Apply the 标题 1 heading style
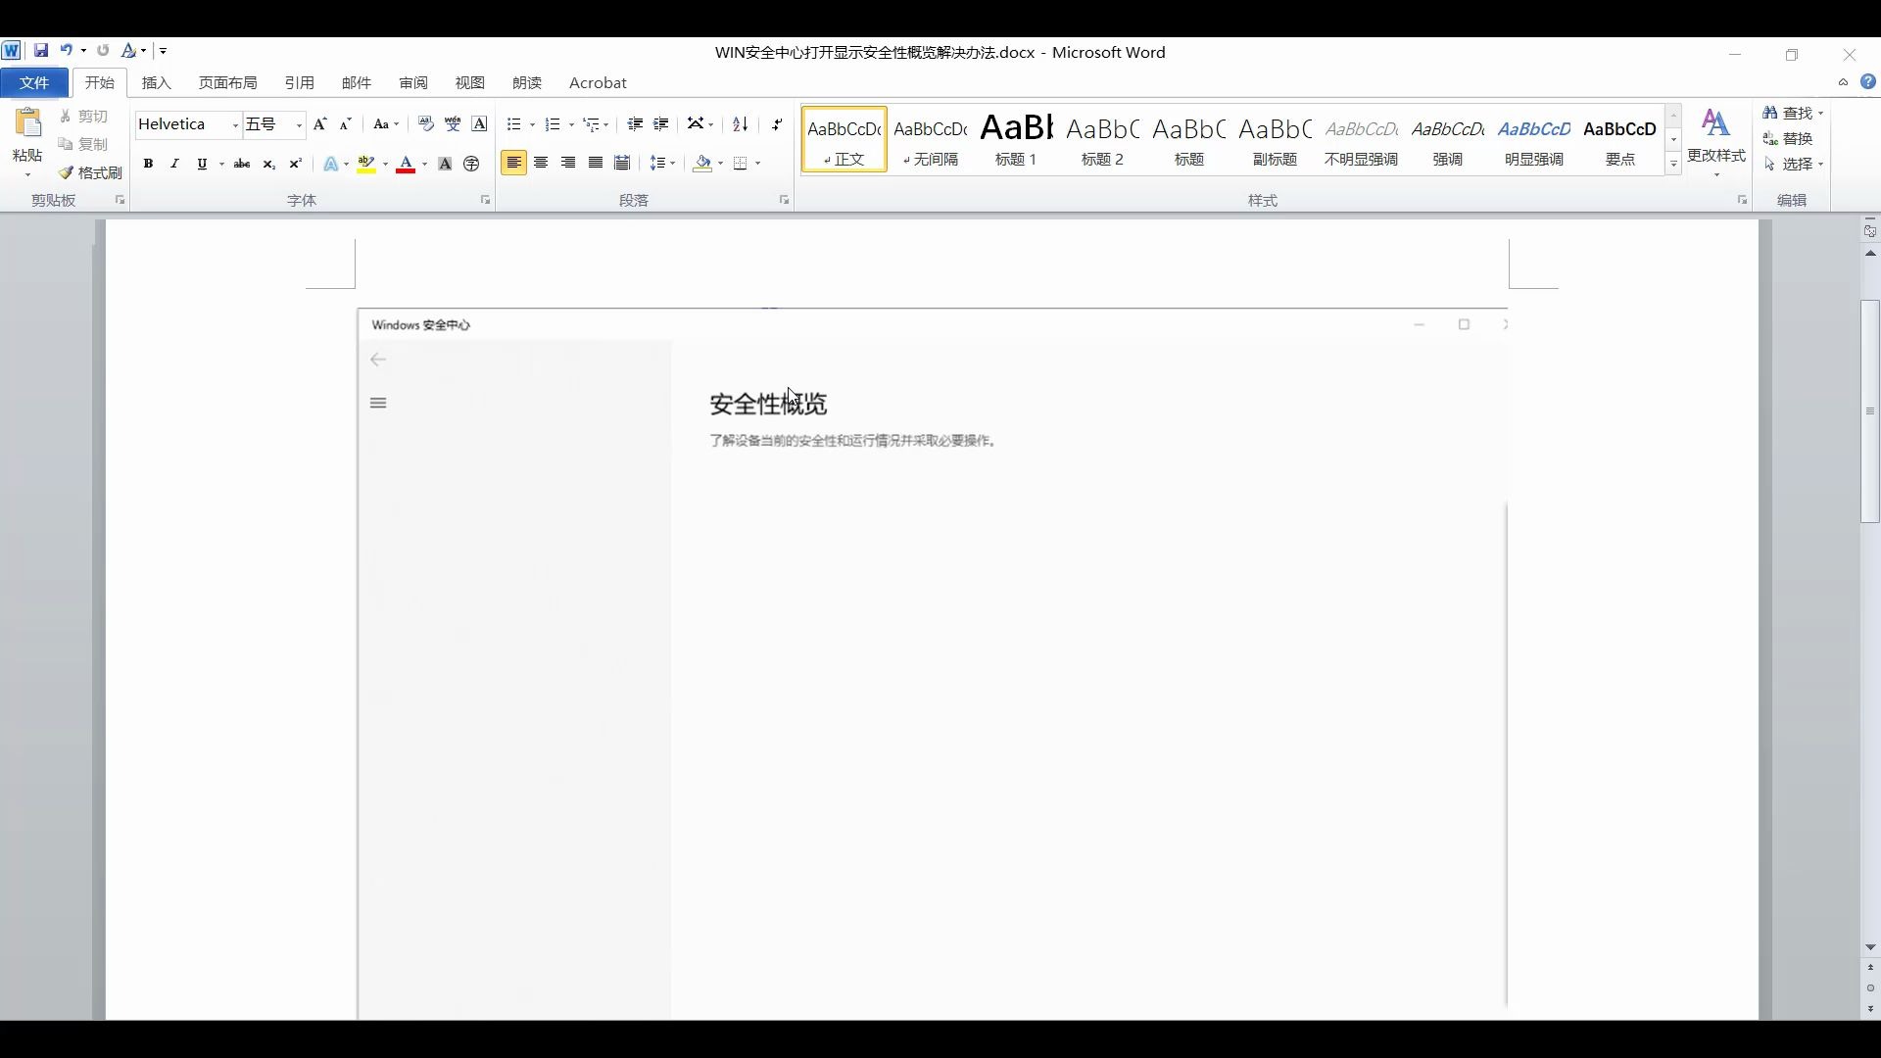The image size is (1881, 1058). pyautogui.click(x=1016, y=139)
